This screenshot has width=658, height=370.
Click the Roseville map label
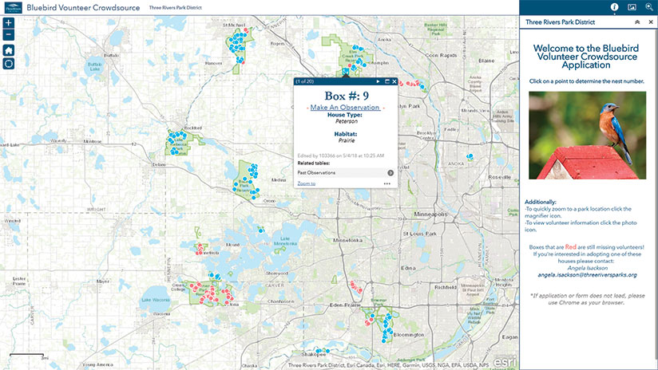(499, 177)
